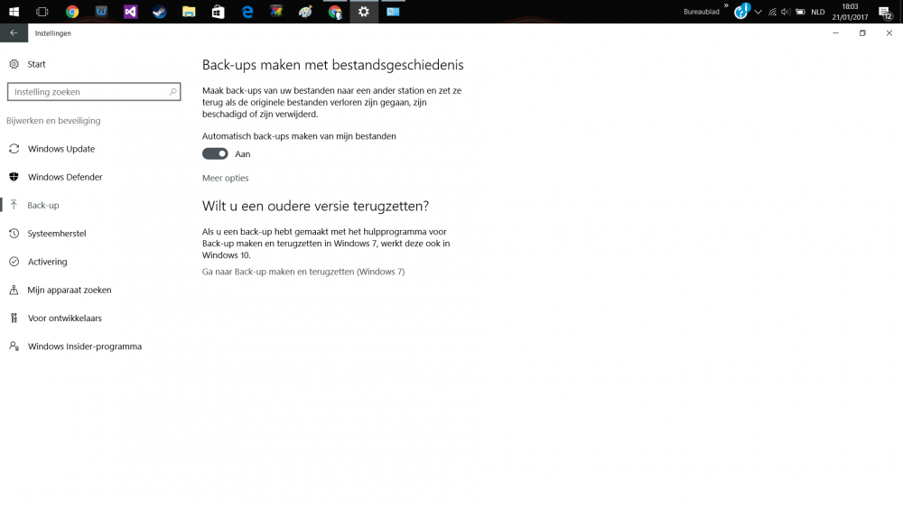Minimize the Instellingen window

pos(835,32)
